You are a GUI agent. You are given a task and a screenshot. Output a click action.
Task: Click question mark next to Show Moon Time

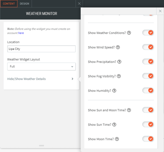pyautogui.click(x=117, y=139)
